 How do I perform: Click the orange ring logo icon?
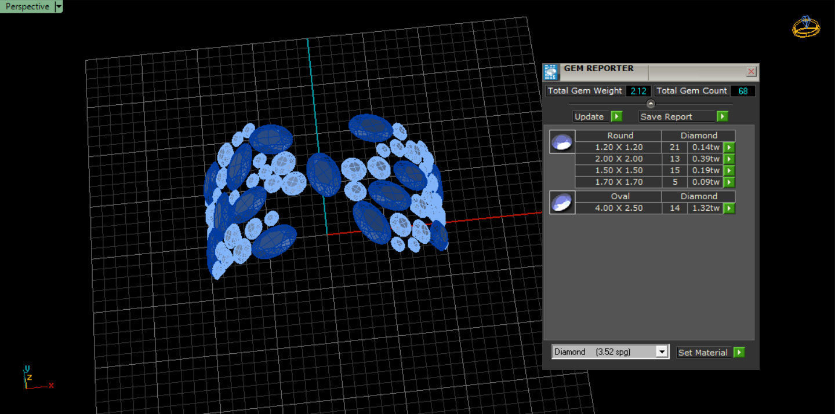coord(806,26)
